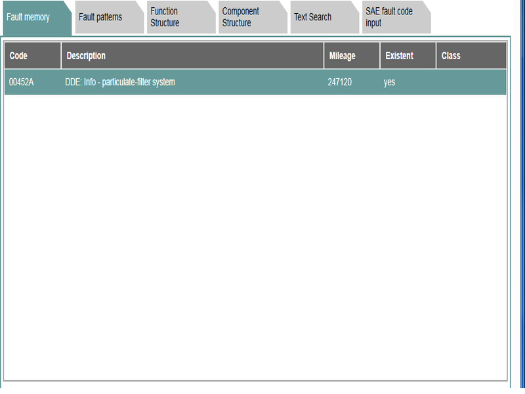The height and width of the screenshot is (394, 525).
Task: Sort faults by Mileage column header
Action: coord(352,56)
